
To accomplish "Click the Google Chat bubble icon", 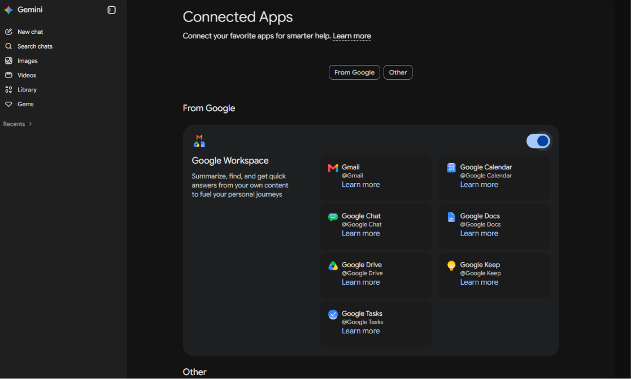I will click(333, 217).
